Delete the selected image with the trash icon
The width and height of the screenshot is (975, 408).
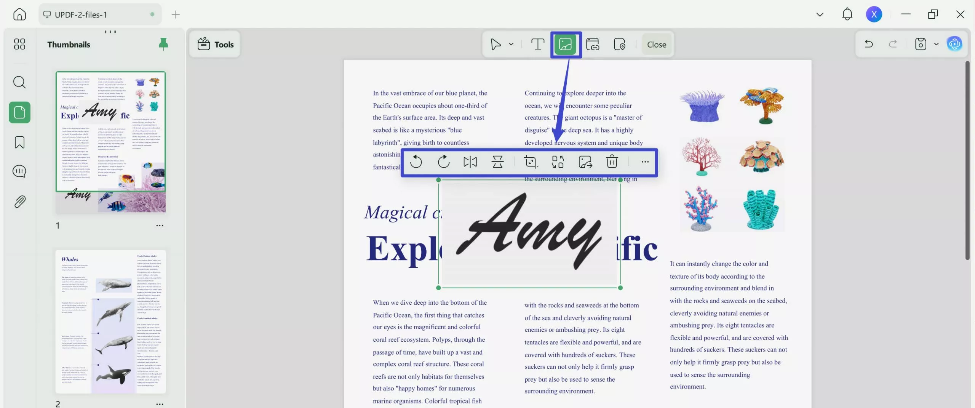[x=611, y=162]
